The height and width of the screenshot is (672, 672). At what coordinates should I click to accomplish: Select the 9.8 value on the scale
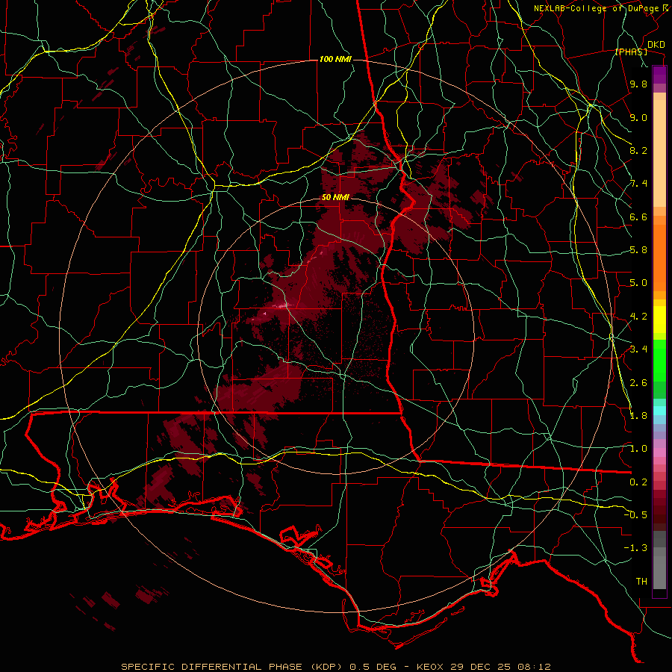point(638,84)
